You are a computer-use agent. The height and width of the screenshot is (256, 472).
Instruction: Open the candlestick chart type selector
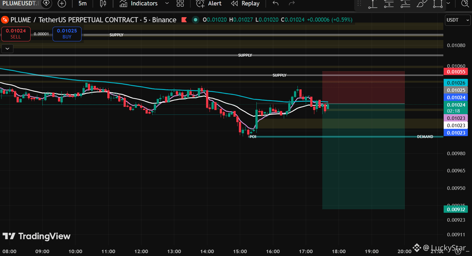pyautogui.click(x=103, y=3)
